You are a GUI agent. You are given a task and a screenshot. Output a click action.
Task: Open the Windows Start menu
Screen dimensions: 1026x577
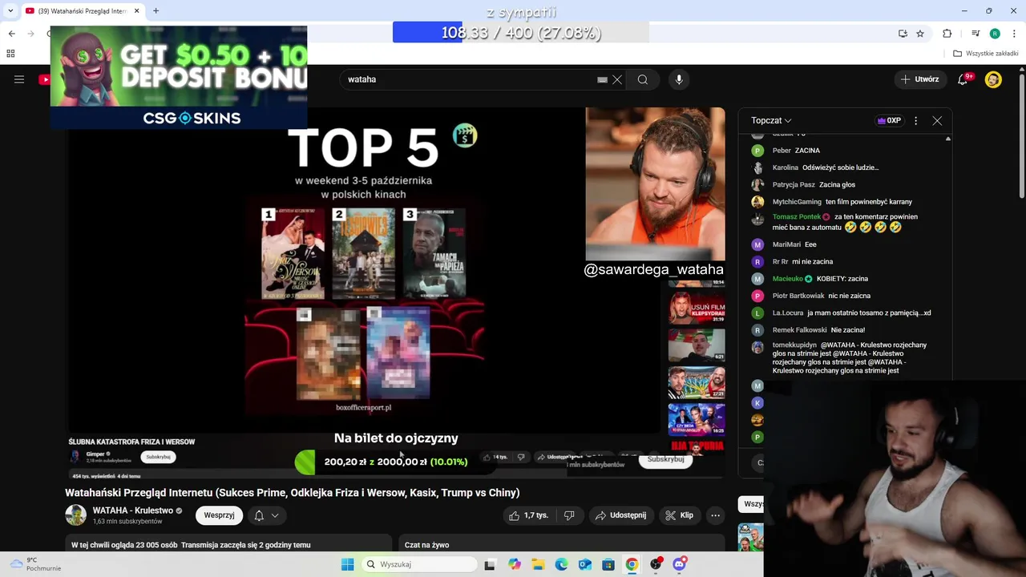coord(347,564)
